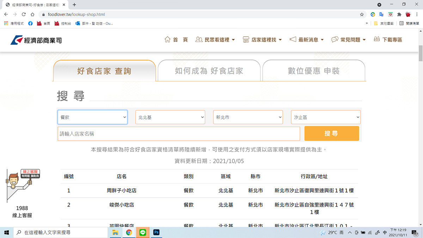Click the 首頁 home icon
Viewport: 423px width, 238px height.
coord(167,39)
